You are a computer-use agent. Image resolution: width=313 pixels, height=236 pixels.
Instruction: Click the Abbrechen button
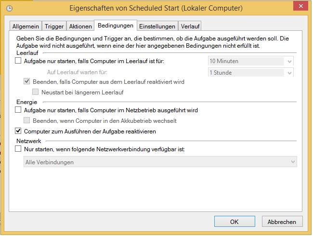coord(282,222)
